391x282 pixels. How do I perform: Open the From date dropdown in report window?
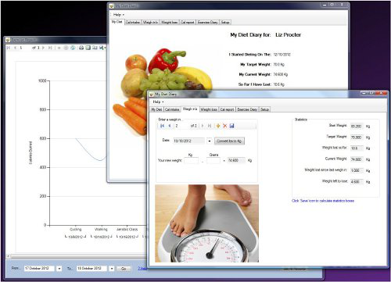click(59, 269)
